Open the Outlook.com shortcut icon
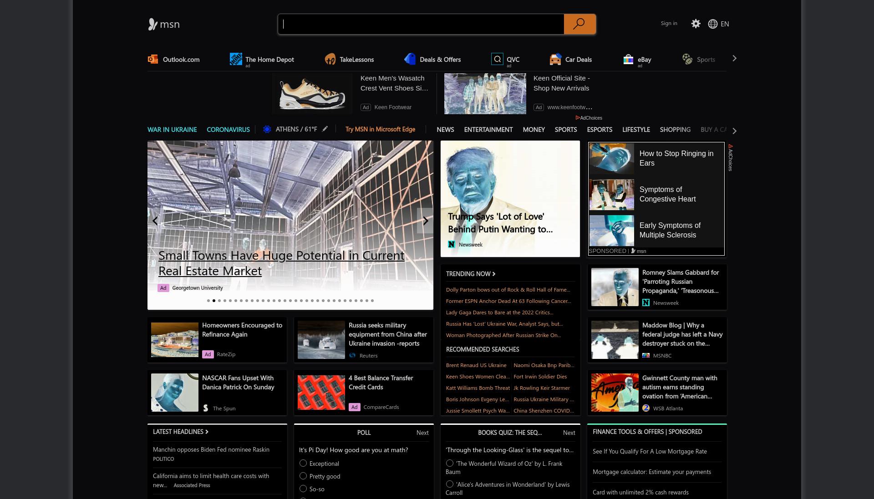The height and width of the screenshot is (499, 874). [x=153, y=59]
